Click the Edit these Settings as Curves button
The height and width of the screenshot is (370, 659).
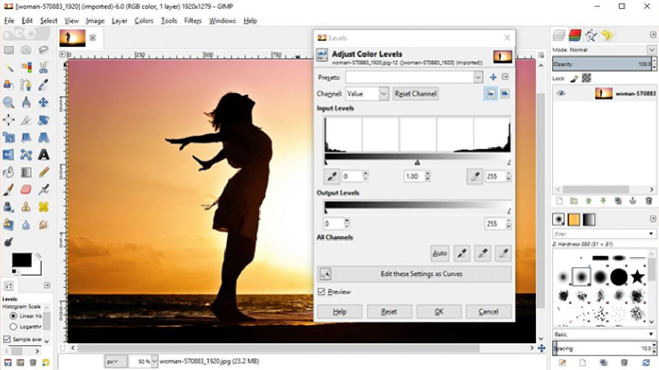point(414,274)
